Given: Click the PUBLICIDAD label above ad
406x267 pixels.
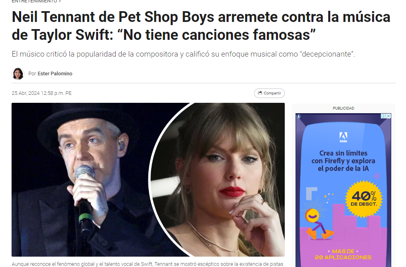Looking at the screenshot, I should [343, 108].
